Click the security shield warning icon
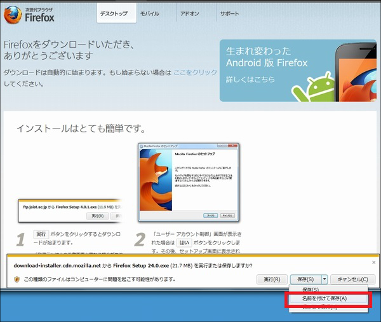Viewport: 381px width, 322px height. tap(17, 279)
